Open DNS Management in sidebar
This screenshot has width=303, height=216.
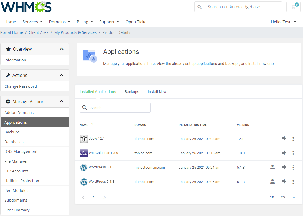35,151
